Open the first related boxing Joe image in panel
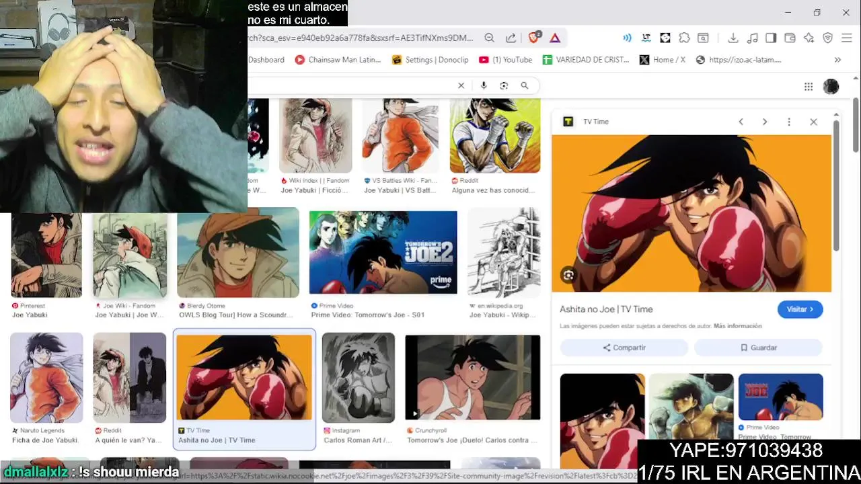 point(602,420)
